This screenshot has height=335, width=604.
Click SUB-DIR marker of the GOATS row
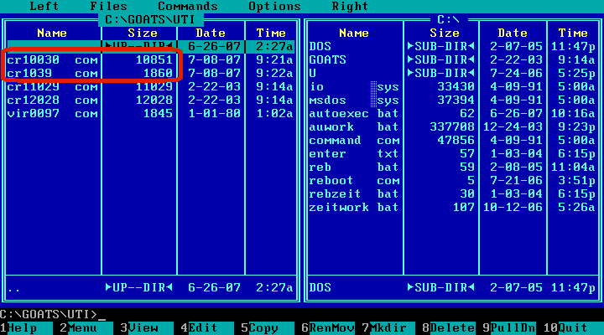pyautogui.click(x=440, y=60)
